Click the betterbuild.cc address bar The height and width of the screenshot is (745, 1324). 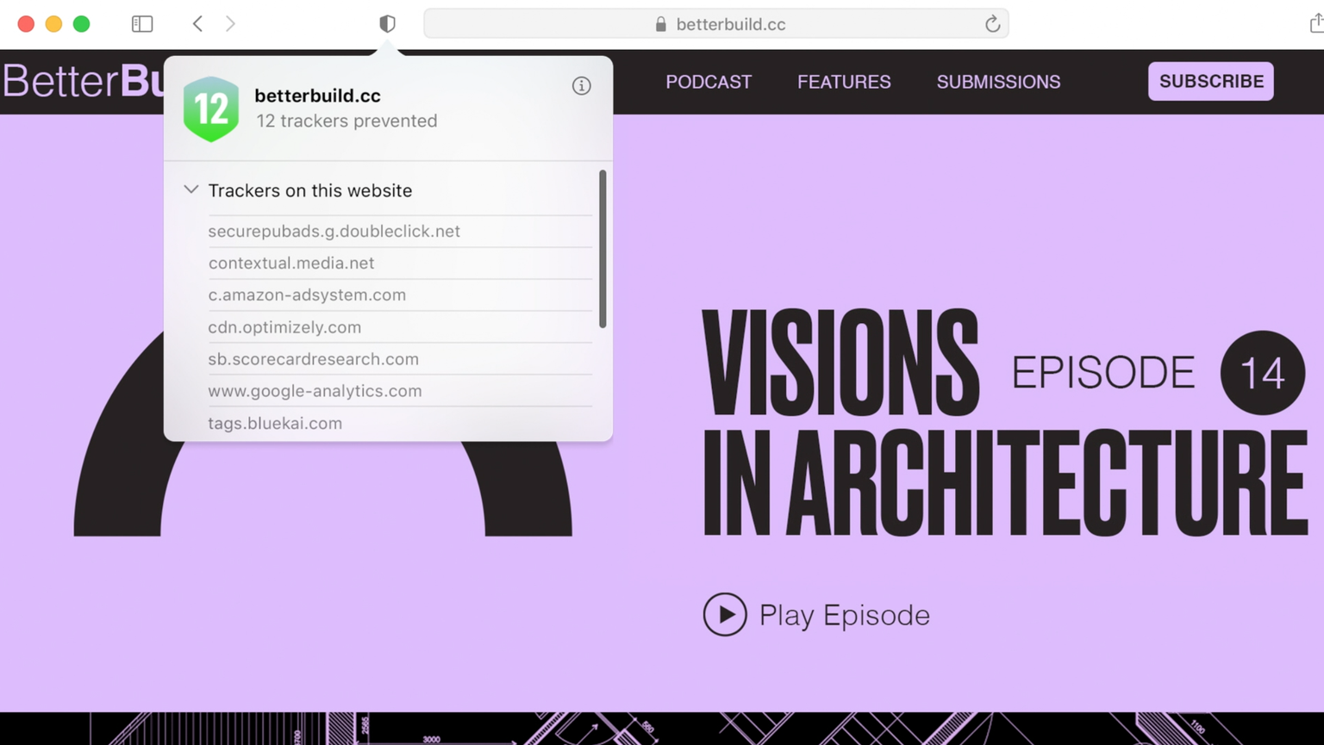(715, 24)
